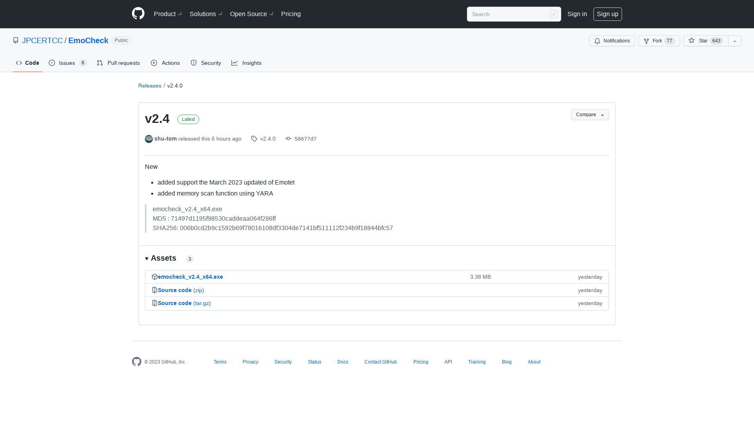Download Source code zip archive
Viewport: 754px width, 424px height.
(x=181, y=289)
